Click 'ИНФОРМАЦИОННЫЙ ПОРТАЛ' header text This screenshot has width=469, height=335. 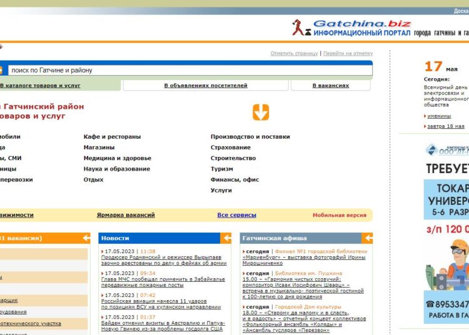point(362,32)
